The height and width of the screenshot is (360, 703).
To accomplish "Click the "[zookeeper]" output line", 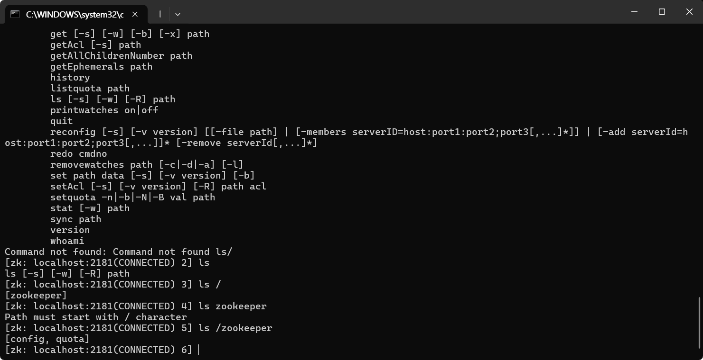I will [x=36, y=296].
